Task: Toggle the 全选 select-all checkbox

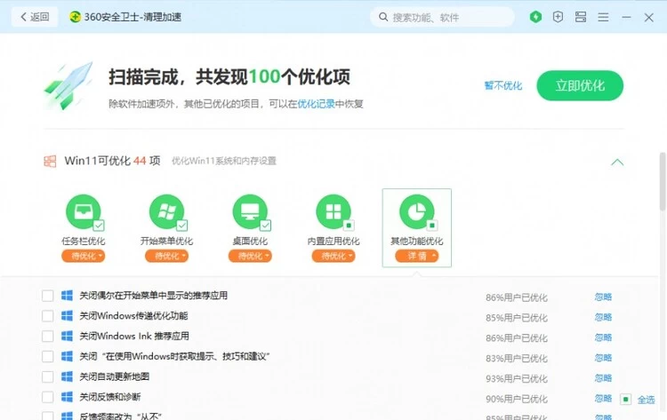Action: coord(626,400)
